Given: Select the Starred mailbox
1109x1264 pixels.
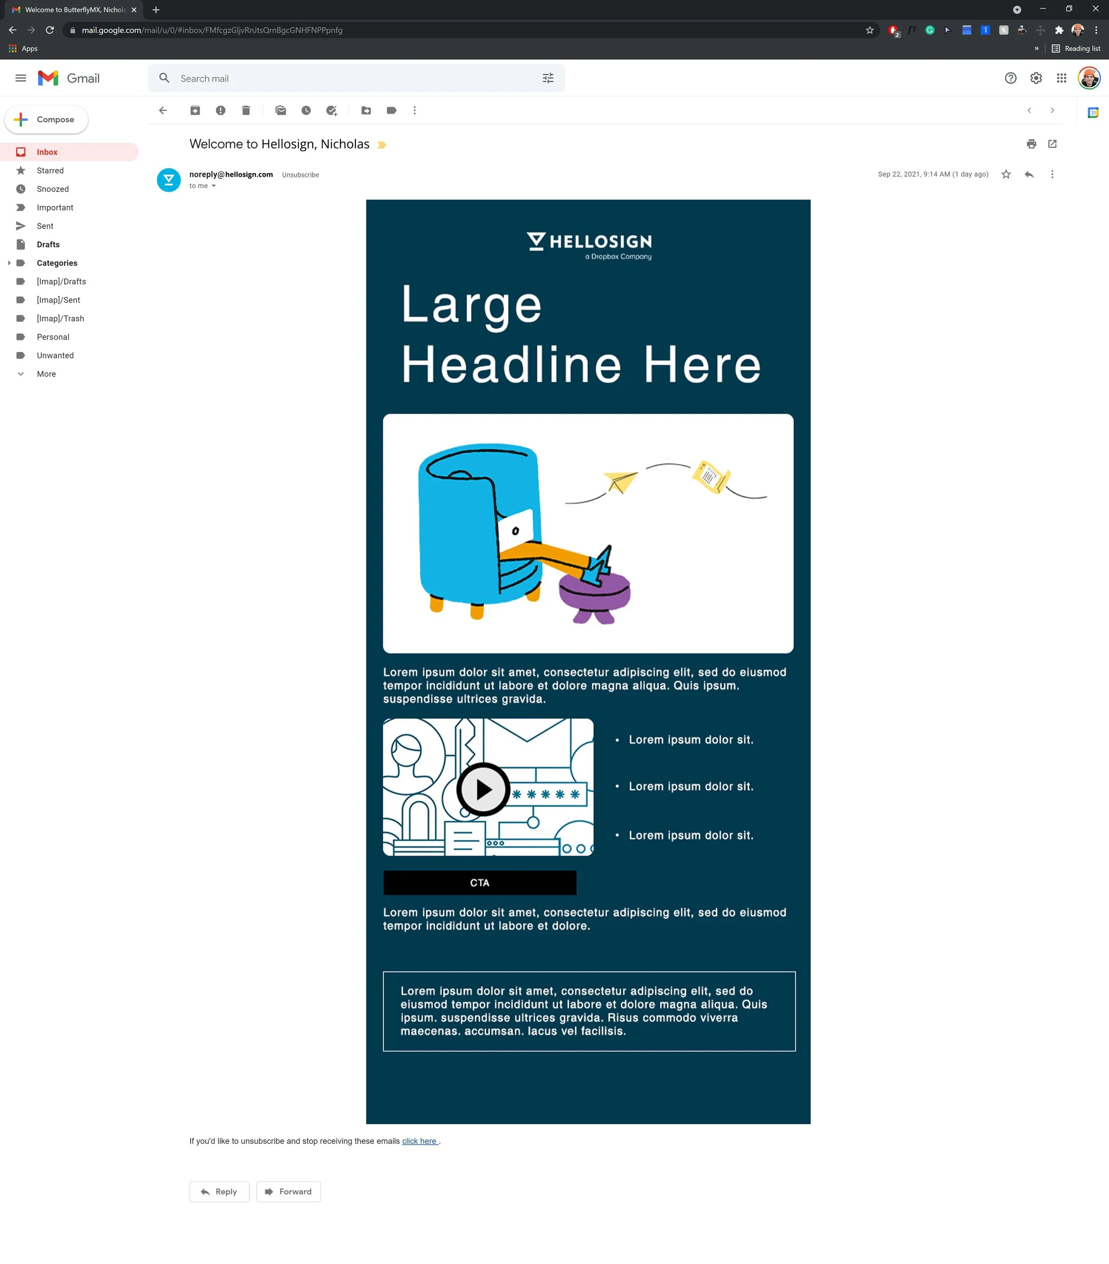Looking at the screenshot, I should (50, 170).
